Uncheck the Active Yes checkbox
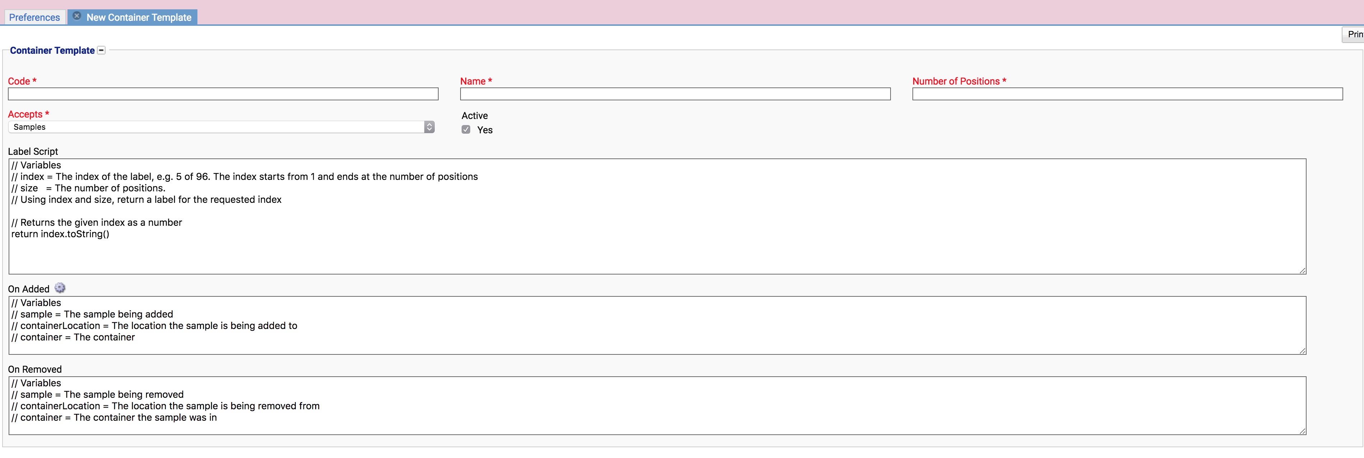The width and height of the screenshot is (1364, 458). coord(466,130)
